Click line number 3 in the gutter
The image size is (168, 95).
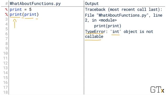(7, 19)
